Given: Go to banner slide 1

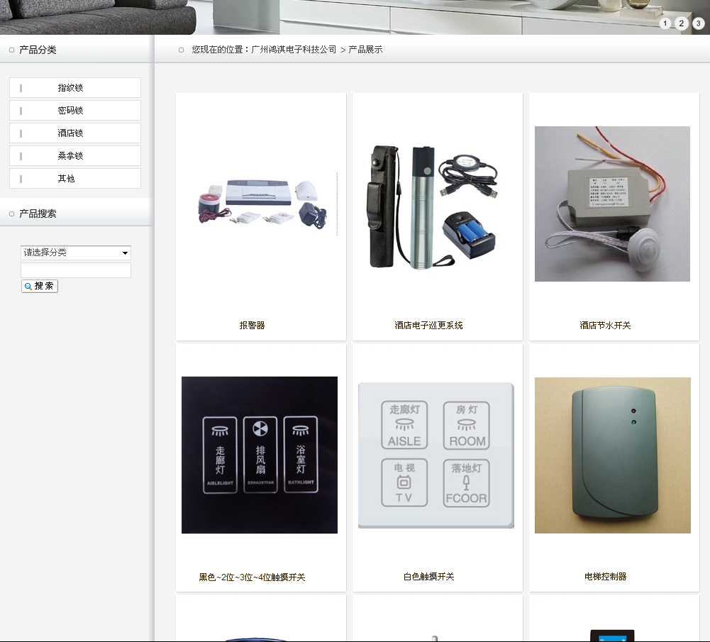Looking at the screenshot, I should [665, 23].
